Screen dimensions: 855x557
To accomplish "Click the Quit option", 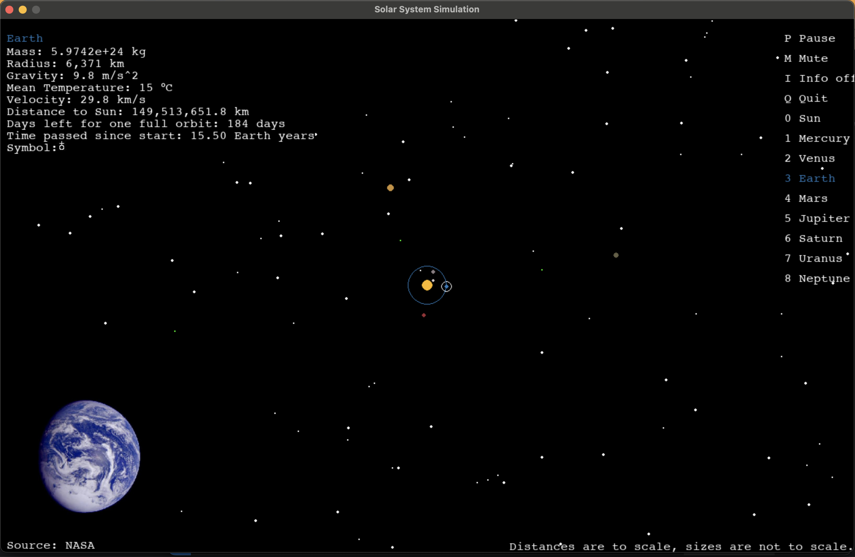I will 806,98.
